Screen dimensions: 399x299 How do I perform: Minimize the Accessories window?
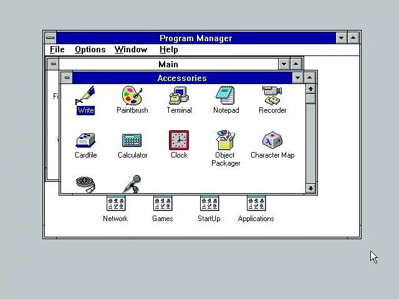297,78
